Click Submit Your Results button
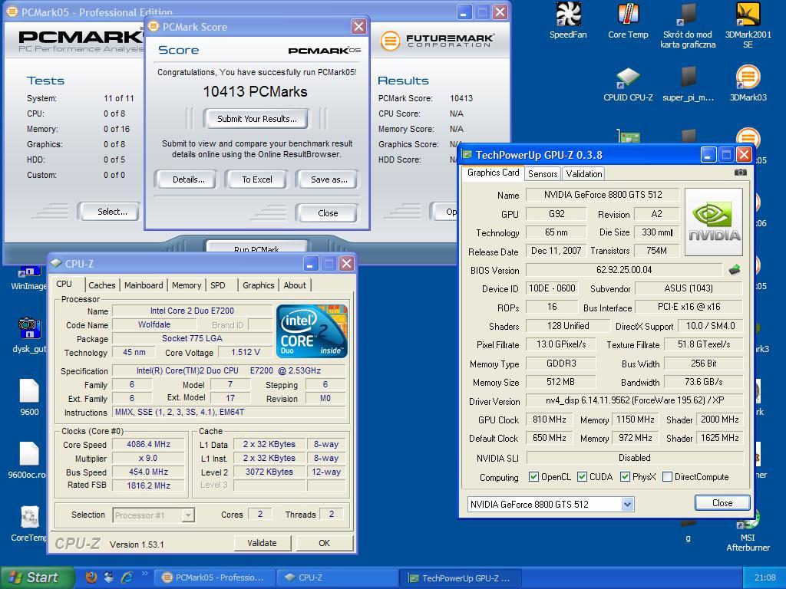The width and height of the screenshot is (786, 589). (x=256, y=119)
